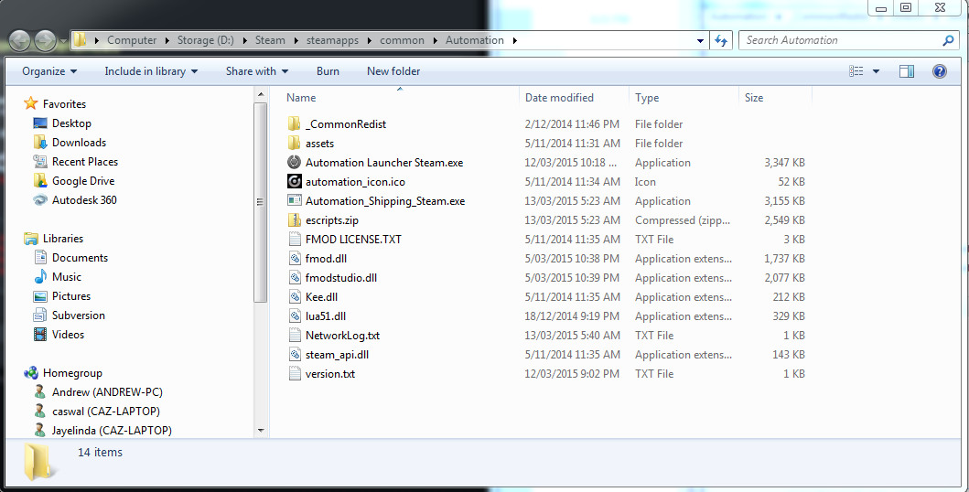Go to common in the breadcrumb
Screen dimensions: 969x492
coord(402,40)
